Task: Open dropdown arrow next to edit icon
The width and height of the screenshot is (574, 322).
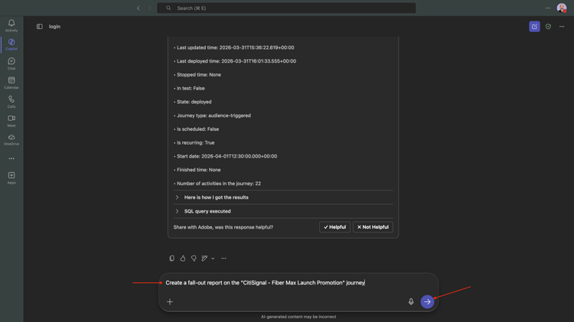Action: (x=213, y=259)
